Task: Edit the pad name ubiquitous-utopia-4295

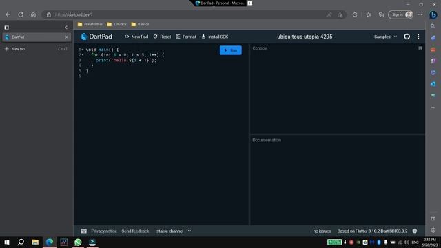Action: click(x=305, y=37)
